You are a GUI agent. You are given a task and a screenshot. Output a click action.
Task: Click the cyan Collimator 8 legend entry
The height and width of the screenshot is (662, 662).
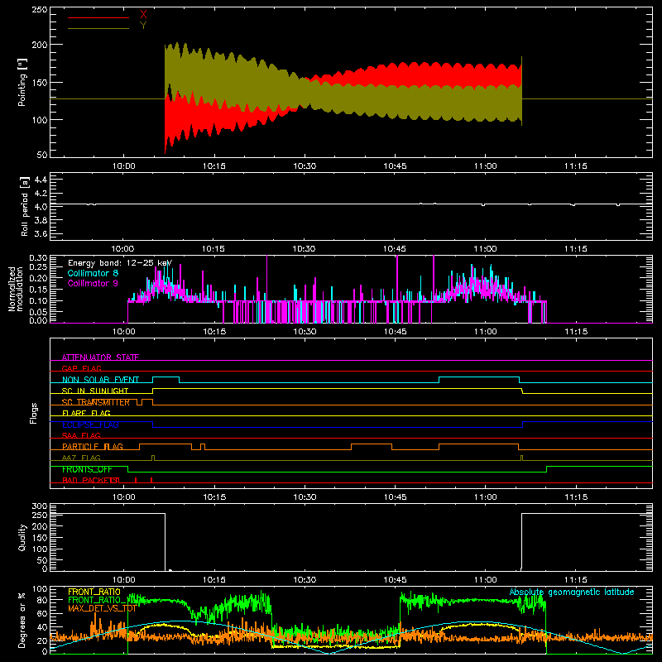[93, 273]
